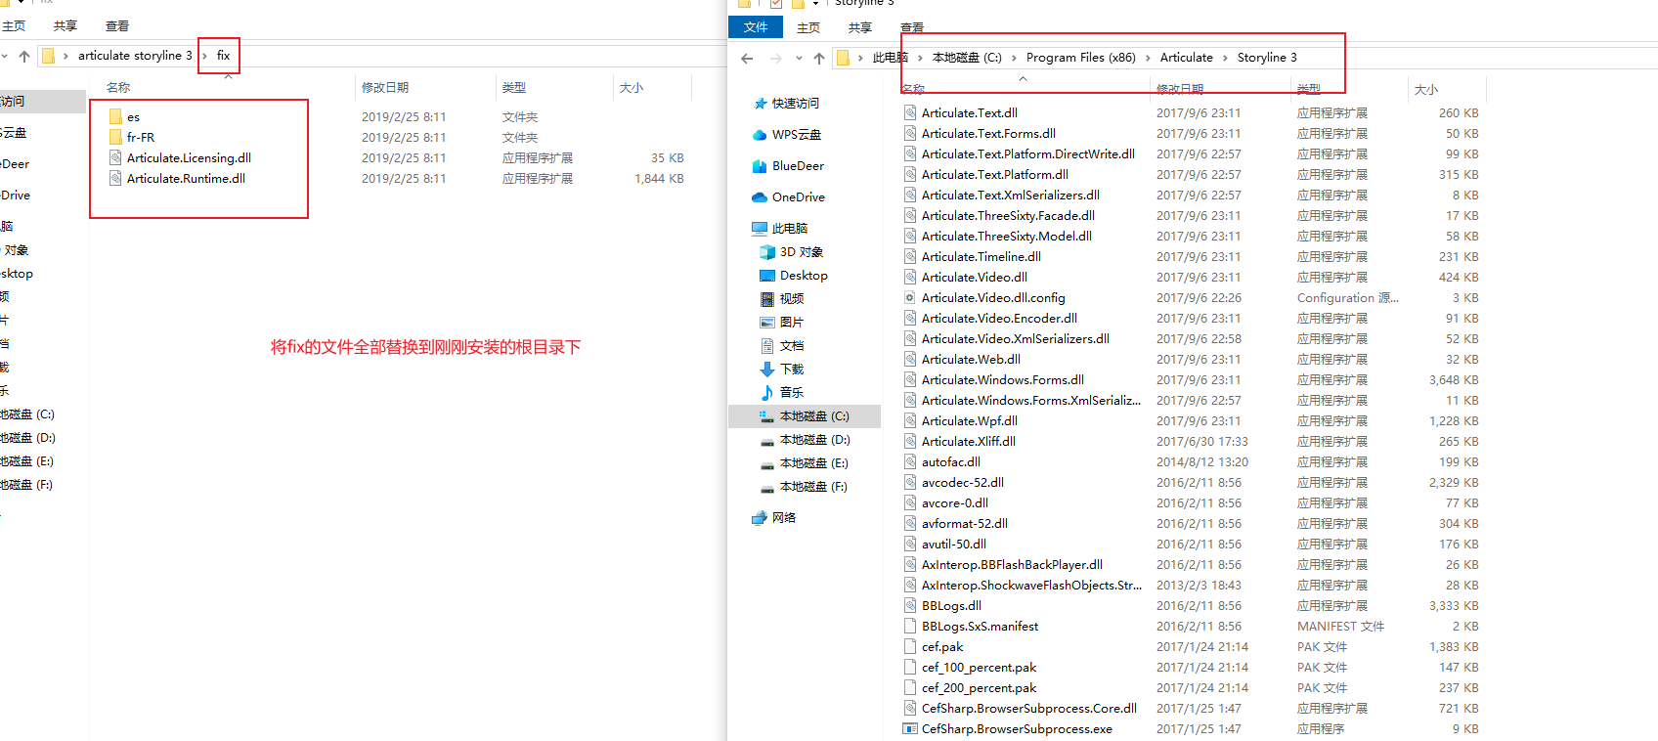Viewport: 1658px width, 741px height.
Task: Open the fr-FR folder
Action: coord(140,138)
